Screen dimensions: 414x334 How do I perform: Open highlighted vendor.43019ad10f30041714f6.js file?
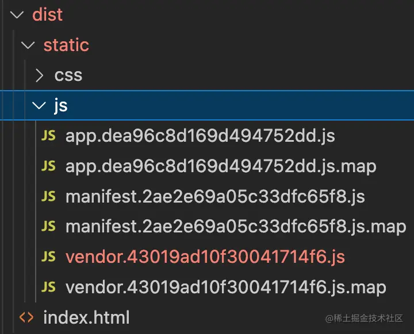pyautogui.click(x=205, y=257)
